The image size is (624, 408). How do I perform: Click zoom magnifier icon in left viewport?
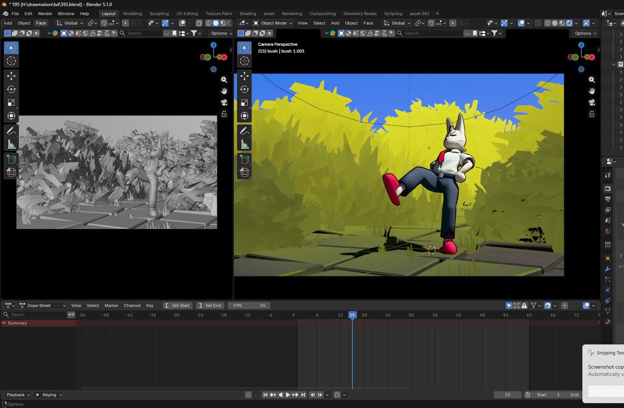coord(224,80)
